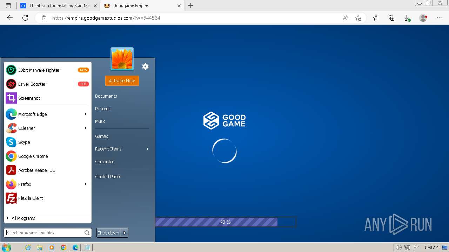Show Downloads in Edge toolbar
Image resolution: width=449 pixels, height=252 pixels.
point(407,18)
